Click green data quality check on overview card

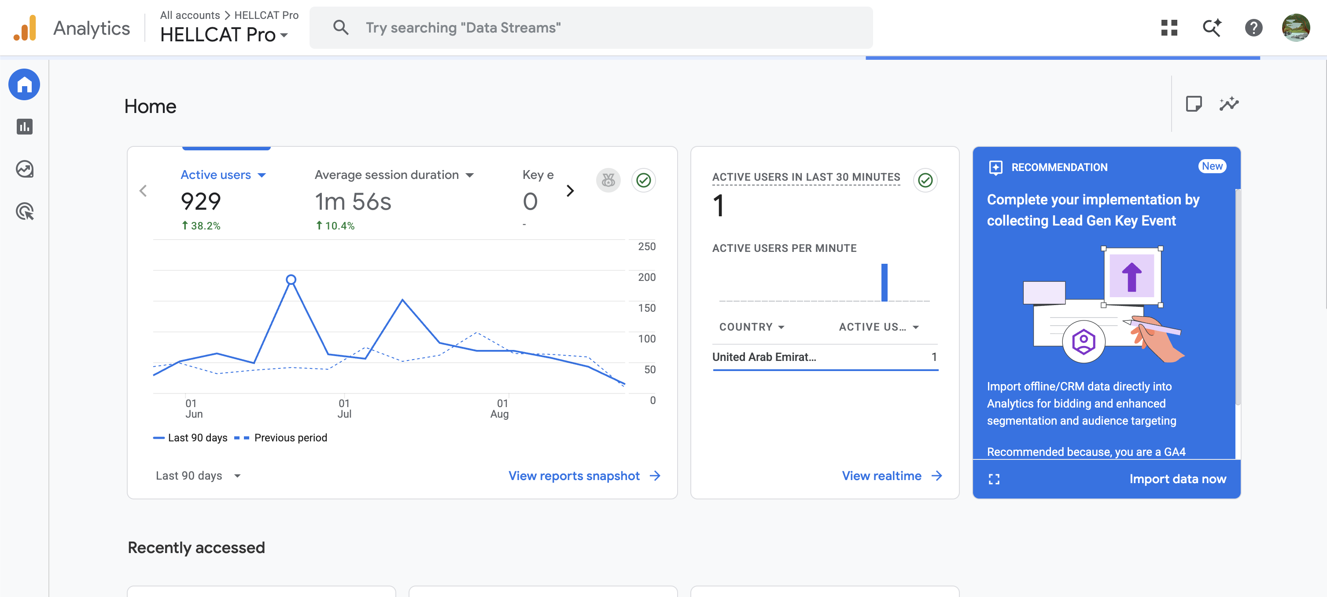click(643, 181)
